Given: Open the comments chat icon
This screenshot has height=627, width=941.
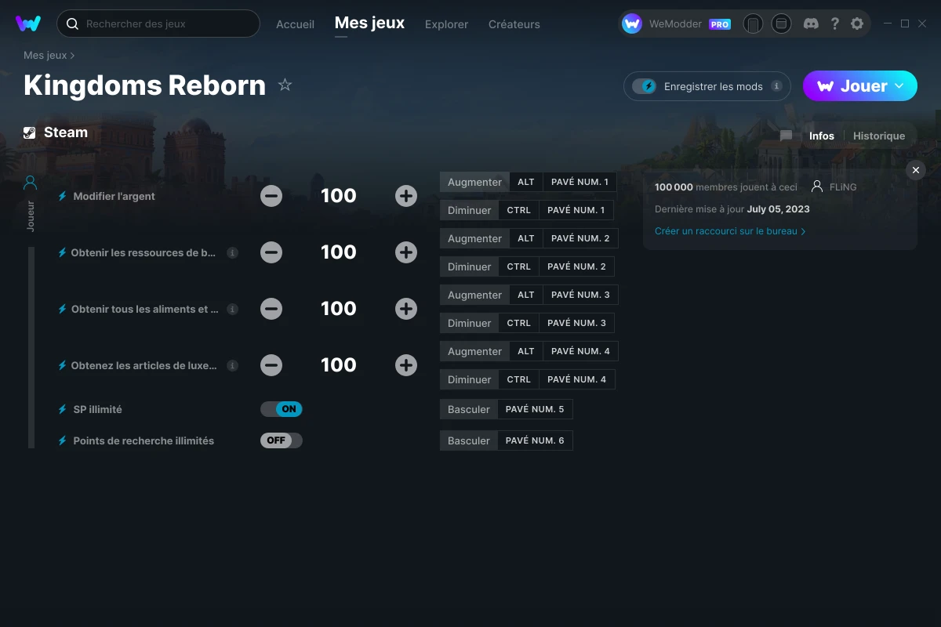Looking at the screenshot, I should point(786,136).
